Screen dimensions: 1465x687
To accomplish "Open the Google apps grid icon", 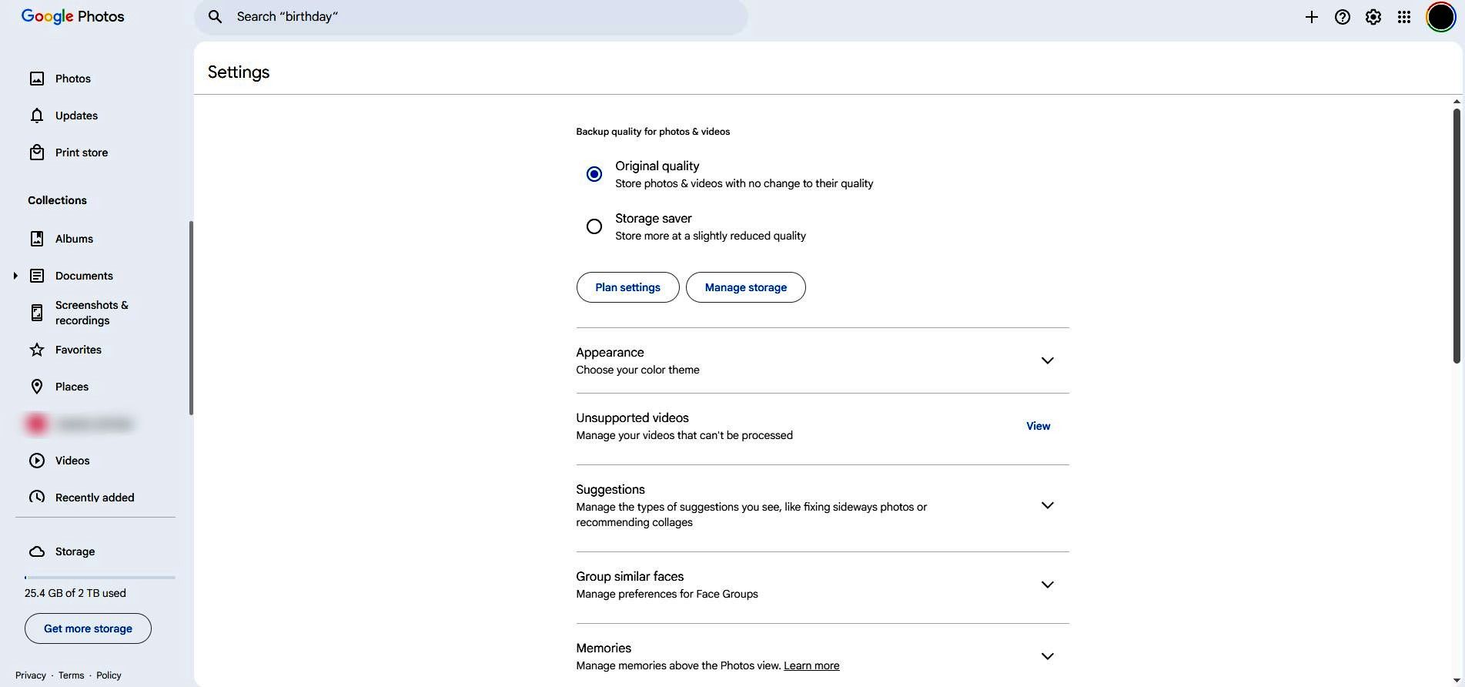I will click(1403, 17).
